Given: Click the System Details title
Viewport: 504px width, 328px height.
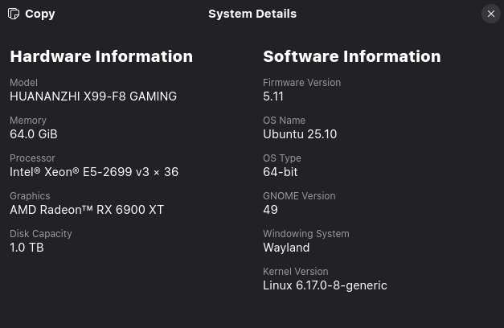Looking at the screenshot, I should [252, 14].
